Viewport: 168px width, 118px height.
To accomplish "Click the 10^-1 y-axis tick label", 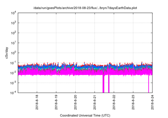I will (13, 63).
